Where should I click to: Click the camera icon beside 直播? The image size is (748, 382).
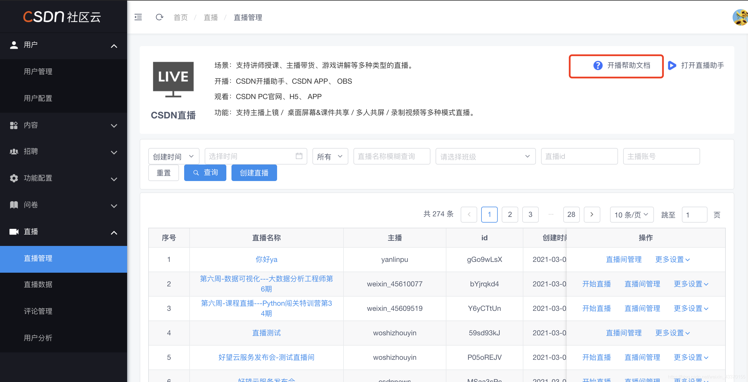pyautogui.click(x=14, y=231)
